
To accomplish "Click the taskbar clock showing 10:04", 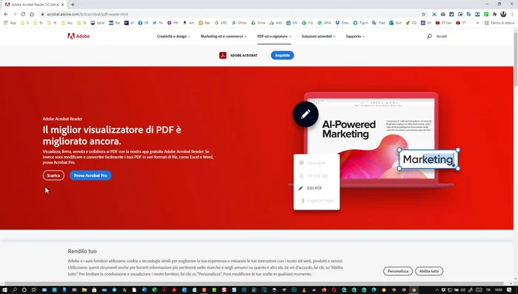I will 499,290.
